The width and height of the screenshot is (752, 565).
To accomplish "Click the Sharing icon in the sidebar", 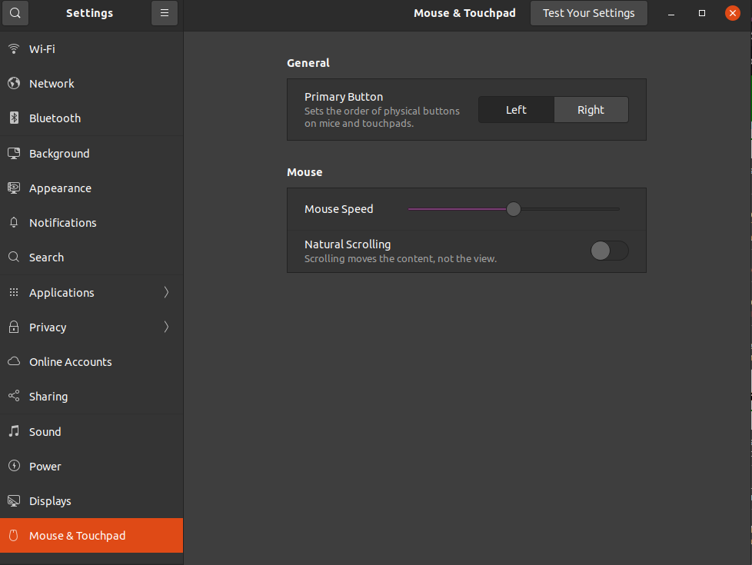I will [x=14, y=396].
